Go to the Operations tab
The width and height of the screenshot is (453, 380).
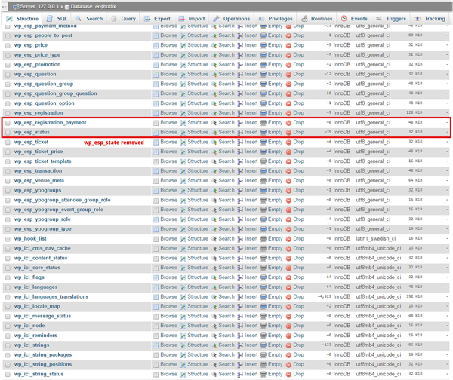click(x=231, y=19)
